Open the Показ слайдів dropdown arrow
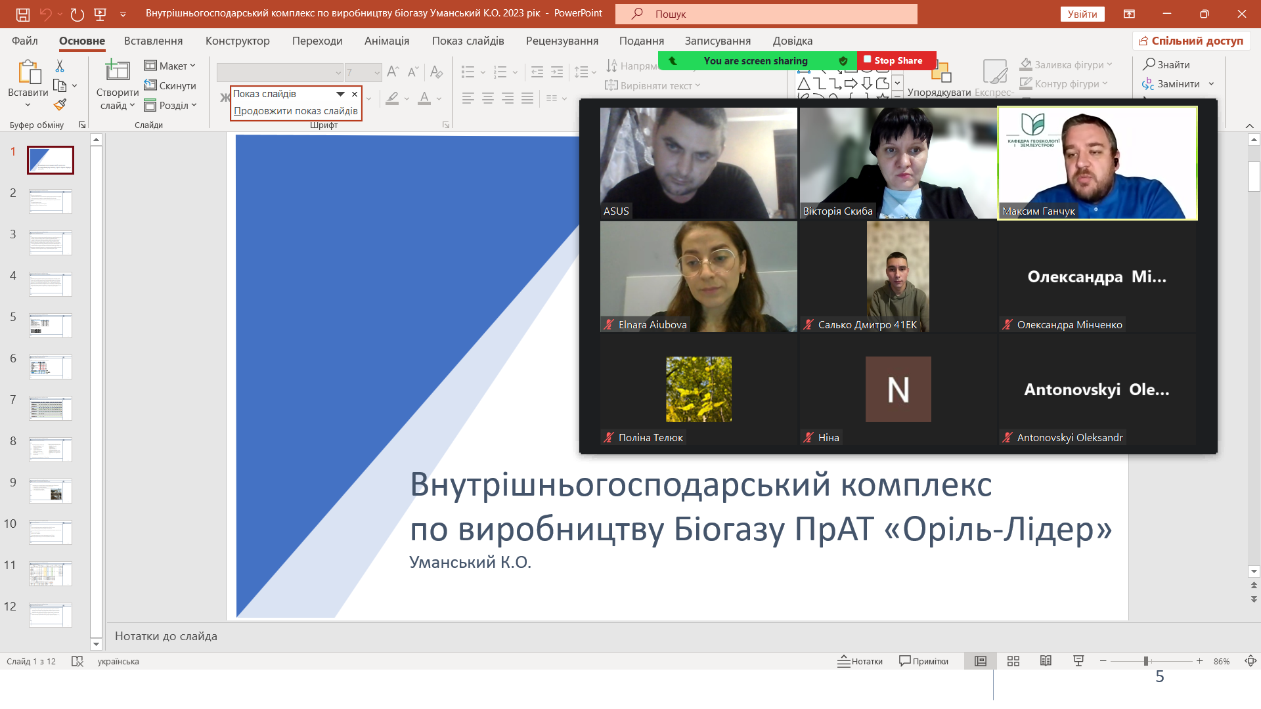Screen dimensions: 1261x709 pos(340,94)
